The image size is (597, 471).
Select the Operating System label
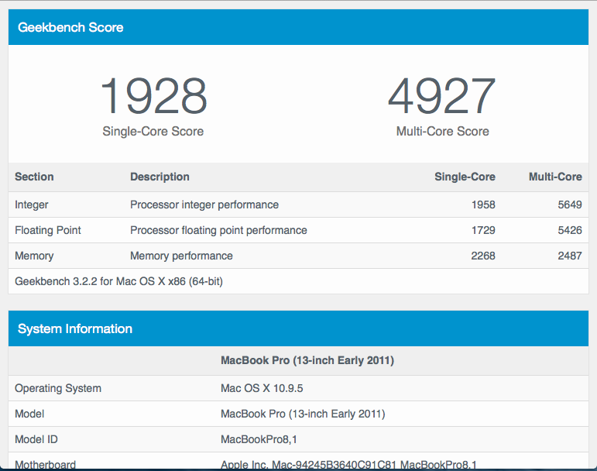tap(58, 388)
